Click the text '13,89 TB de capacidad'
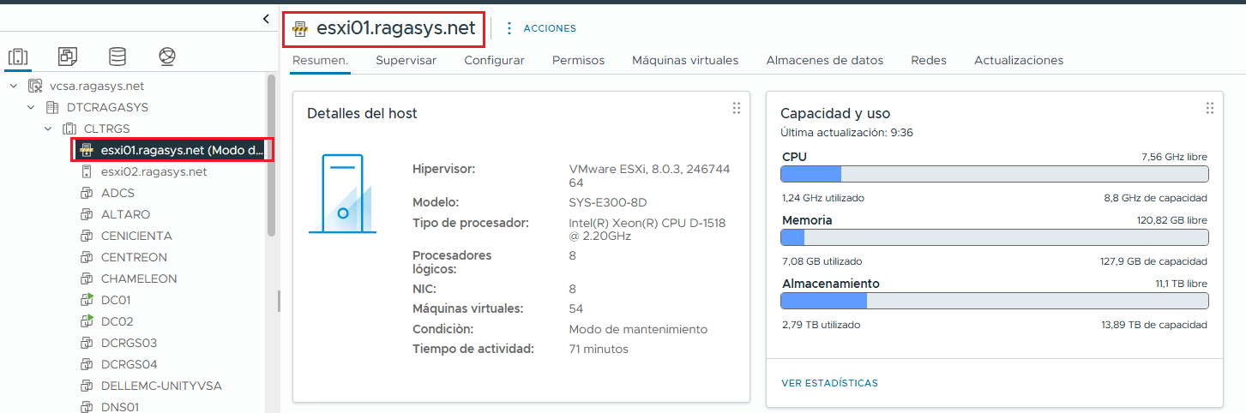The image size is (1246, 413). coord(1154,325)
